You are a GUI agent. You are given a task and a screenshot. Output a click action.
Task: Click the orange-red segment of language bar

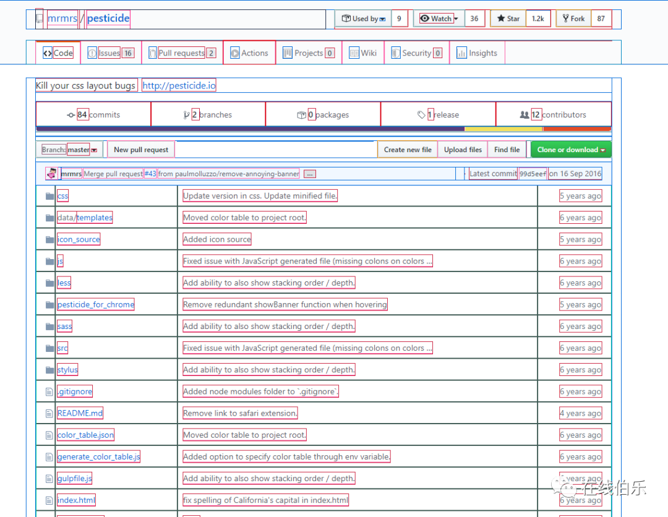[577, 129]
